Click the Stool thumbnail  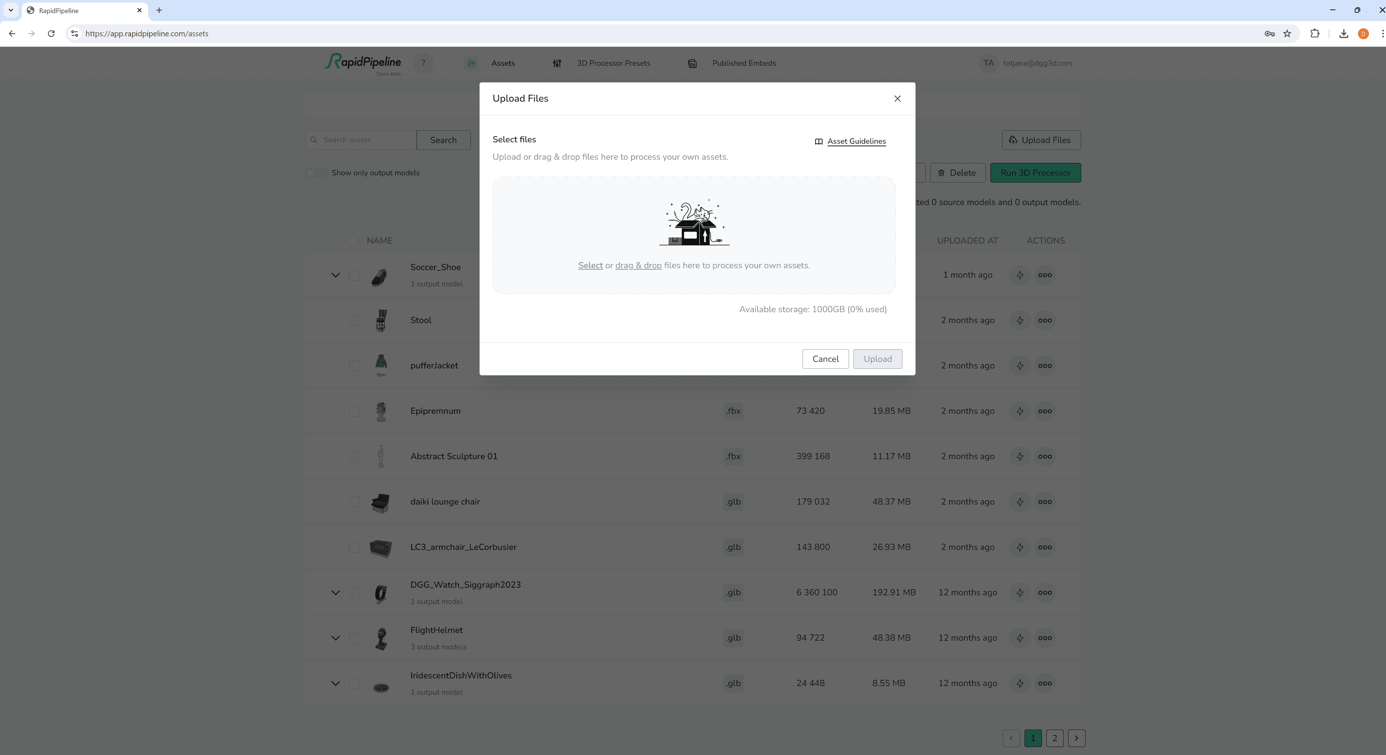tap(381, 321)
